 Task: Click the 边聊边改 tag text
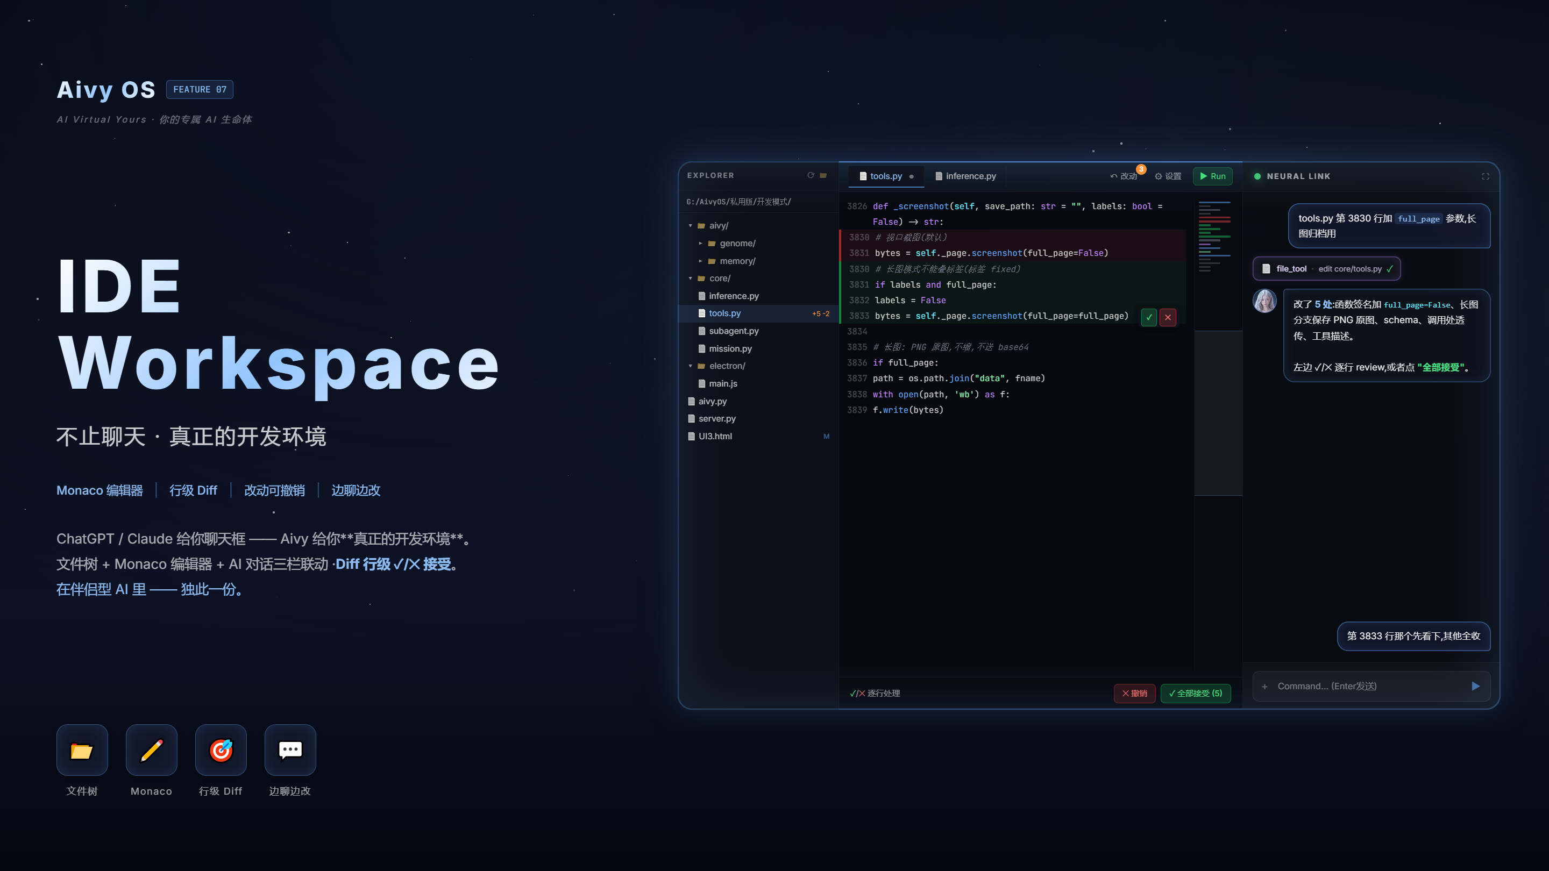point(356,490)
